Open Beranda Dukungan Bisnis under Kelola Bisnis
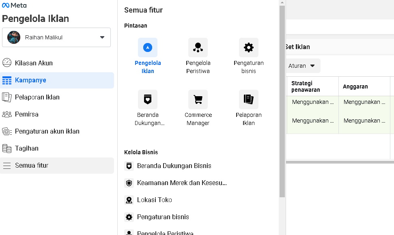This screenshot has height=235, width=394. pos(174,166)
